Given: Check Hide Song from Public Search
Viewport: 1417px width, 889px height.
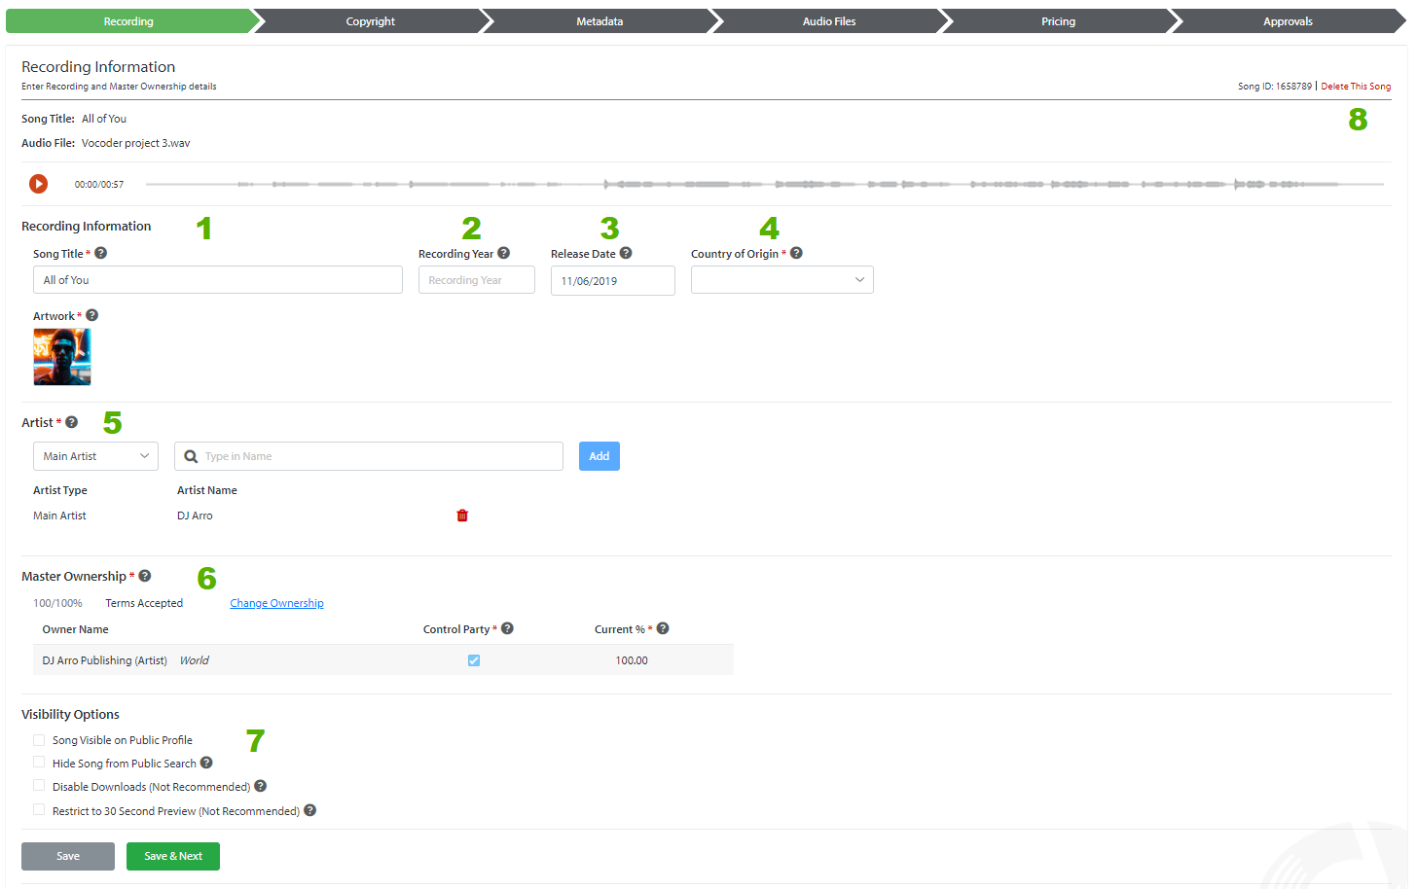Looking at the screenshot, I should coord(39,763).
